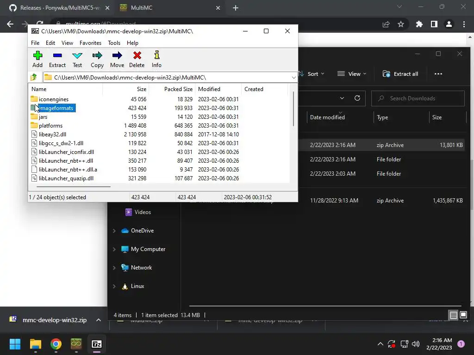Select the platforms folder

point(50,126)
